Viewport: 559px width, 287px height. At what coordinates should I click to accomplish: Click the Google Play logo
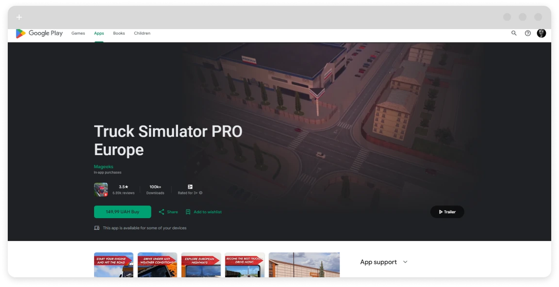[39, 33]
